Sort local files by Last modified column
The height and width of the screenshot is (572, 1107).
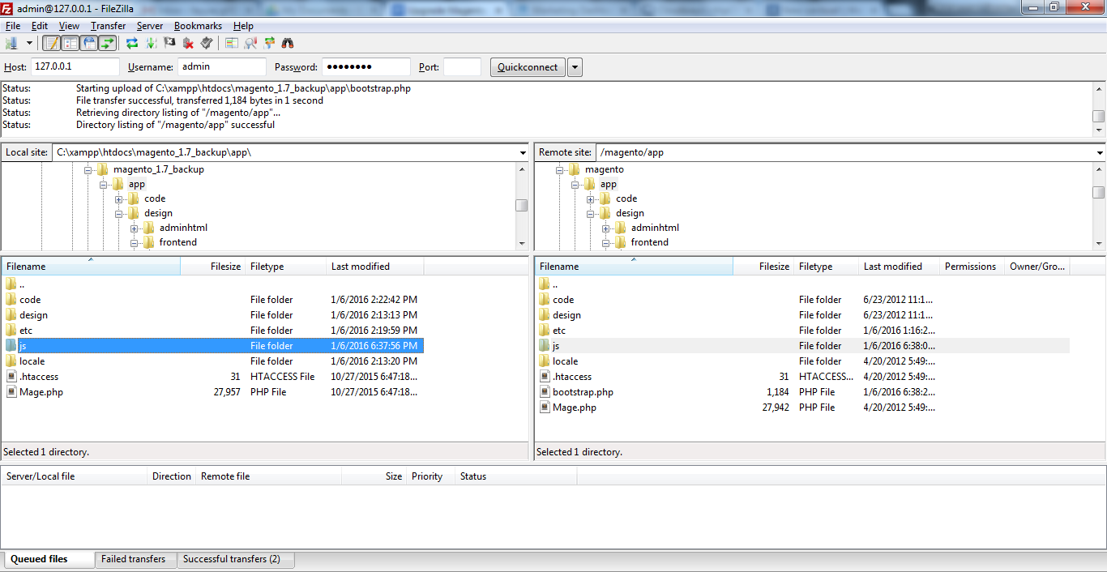pyautogui.click(x=375, y=267)
